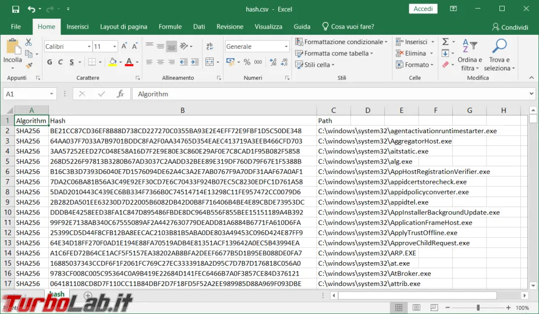
Task: Switch to the Formule ribbon tab
Action: point(170,27)
